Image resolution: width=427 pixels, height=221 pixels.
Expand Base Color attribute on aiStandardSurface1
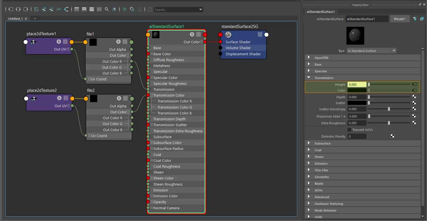click(152, 54)
